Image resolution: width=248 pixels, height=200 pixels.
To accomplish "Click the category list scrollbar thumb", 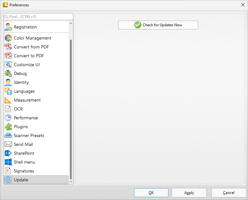I will [x=71, y=109].
